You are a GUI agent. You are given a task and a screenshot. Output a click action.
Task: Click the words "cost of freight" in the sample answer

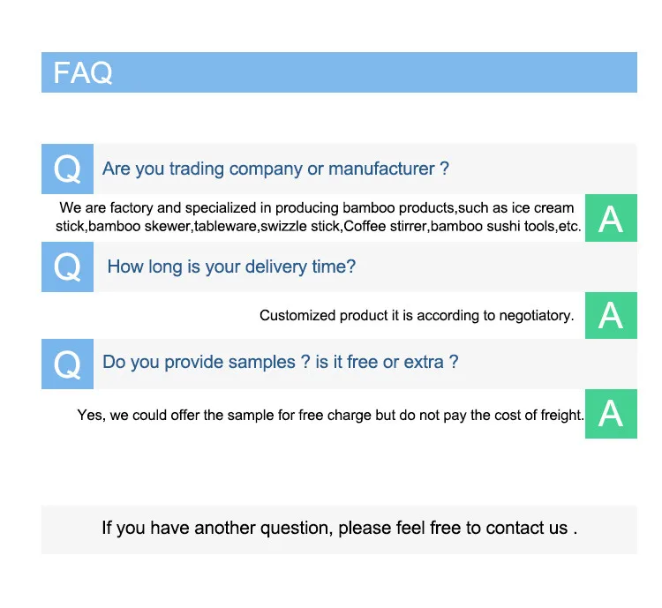539,415
